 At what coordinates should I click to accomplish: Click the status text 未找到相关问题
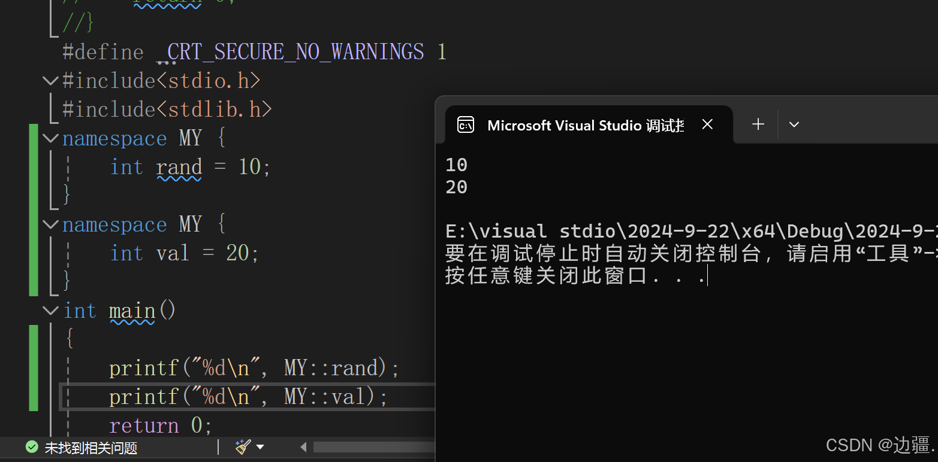click(x=91, y=448)
